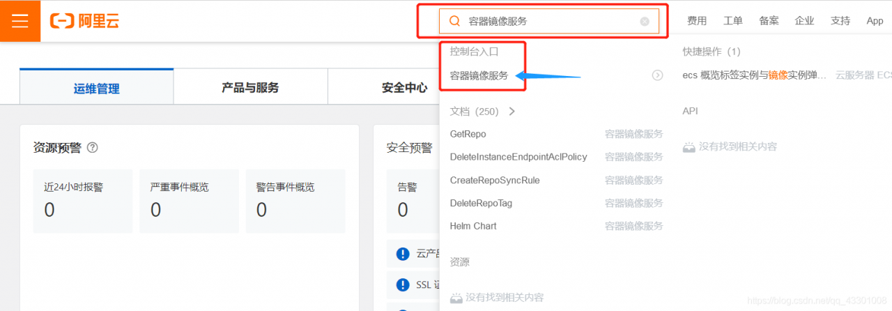Screen dimensions: 892x311
Task: Switch to the 运维管理 tab
Action: pos(97,88)
